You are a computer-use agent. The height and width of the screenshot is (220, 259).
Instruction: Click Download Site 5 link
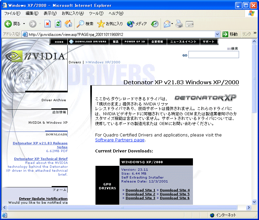pyautogui.click(x=175, y=194)
